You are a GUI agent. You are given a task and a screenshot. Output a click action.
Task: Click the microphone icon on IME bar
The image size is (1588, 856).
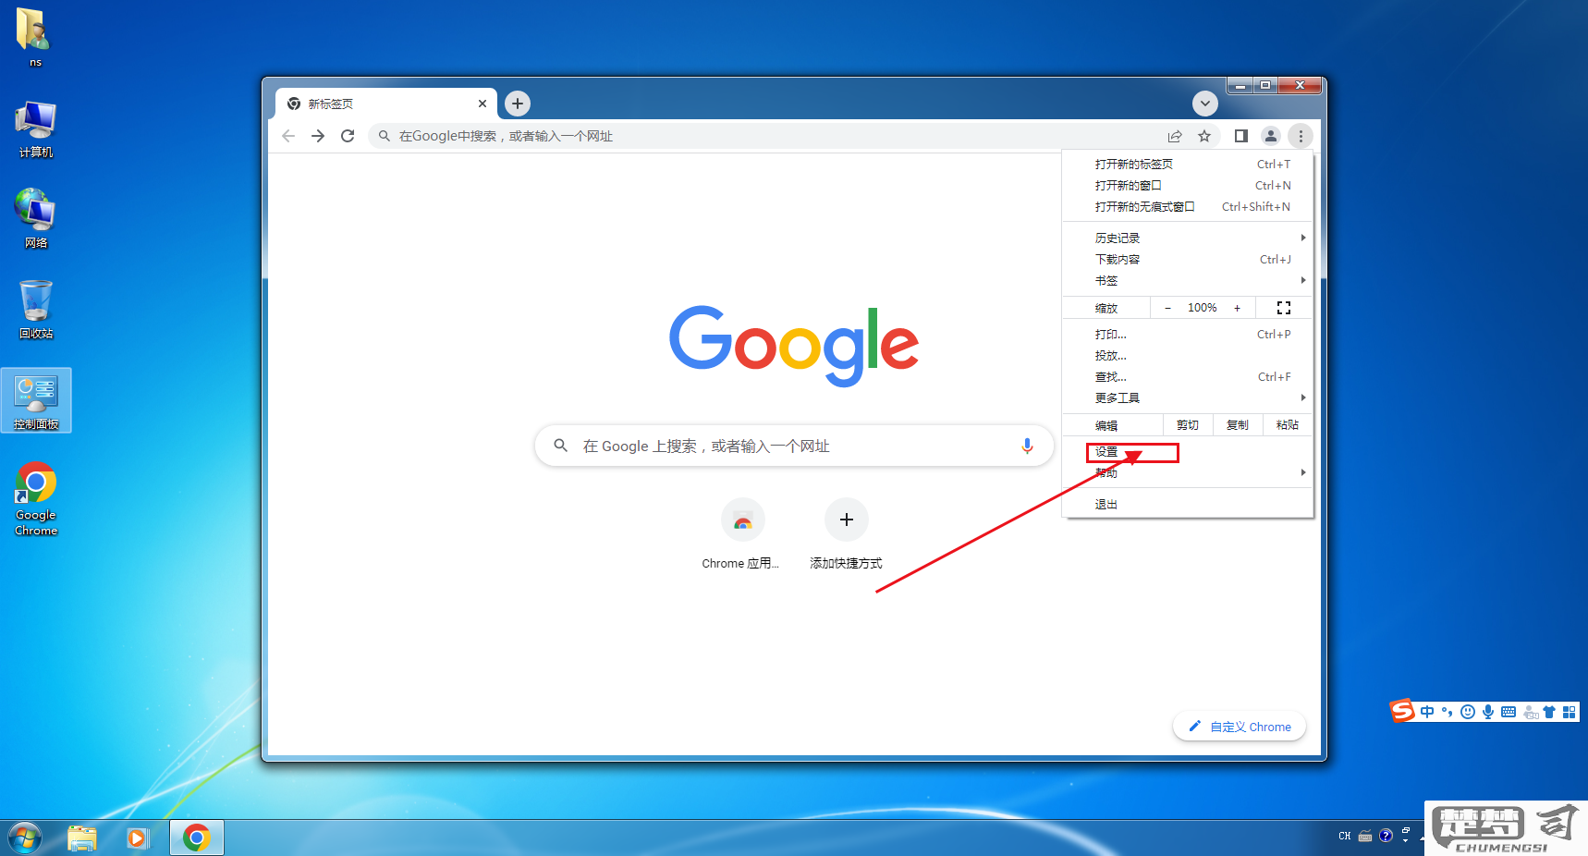(x=1488, y=712)
